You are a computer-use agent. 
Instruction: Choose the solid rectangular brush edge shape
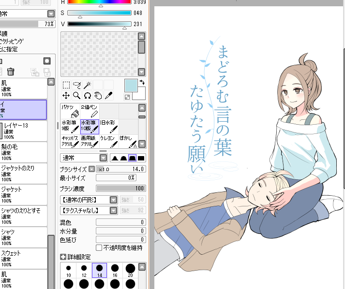141,158
